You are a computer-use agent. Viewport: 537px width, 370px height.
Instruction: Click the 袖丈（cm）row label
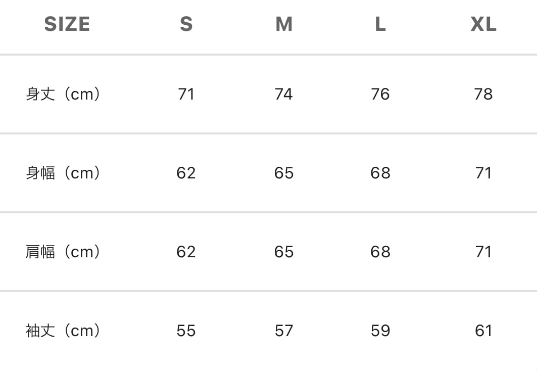pos(63,331)
